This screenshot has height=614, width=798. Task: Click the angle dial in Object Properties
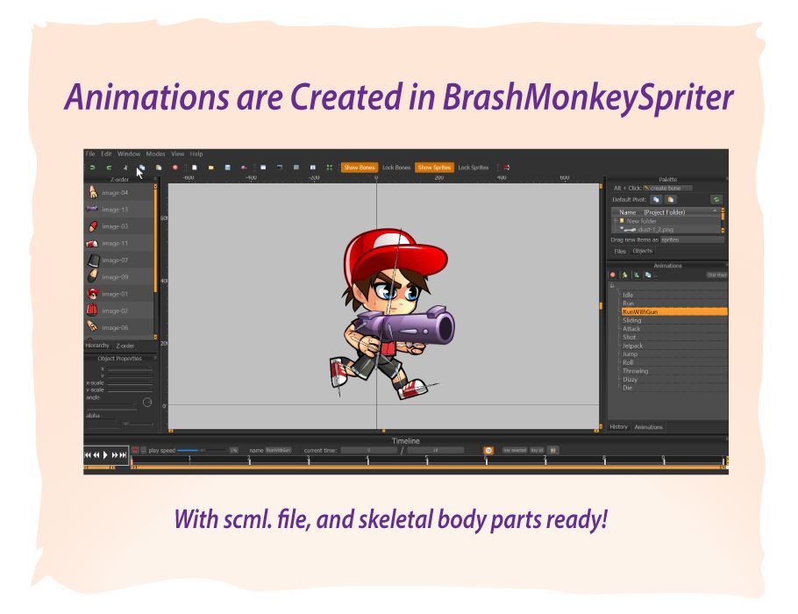click(147, 403)
